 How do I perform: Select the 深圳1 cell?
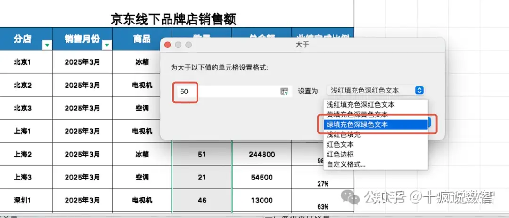pos(22,201)
